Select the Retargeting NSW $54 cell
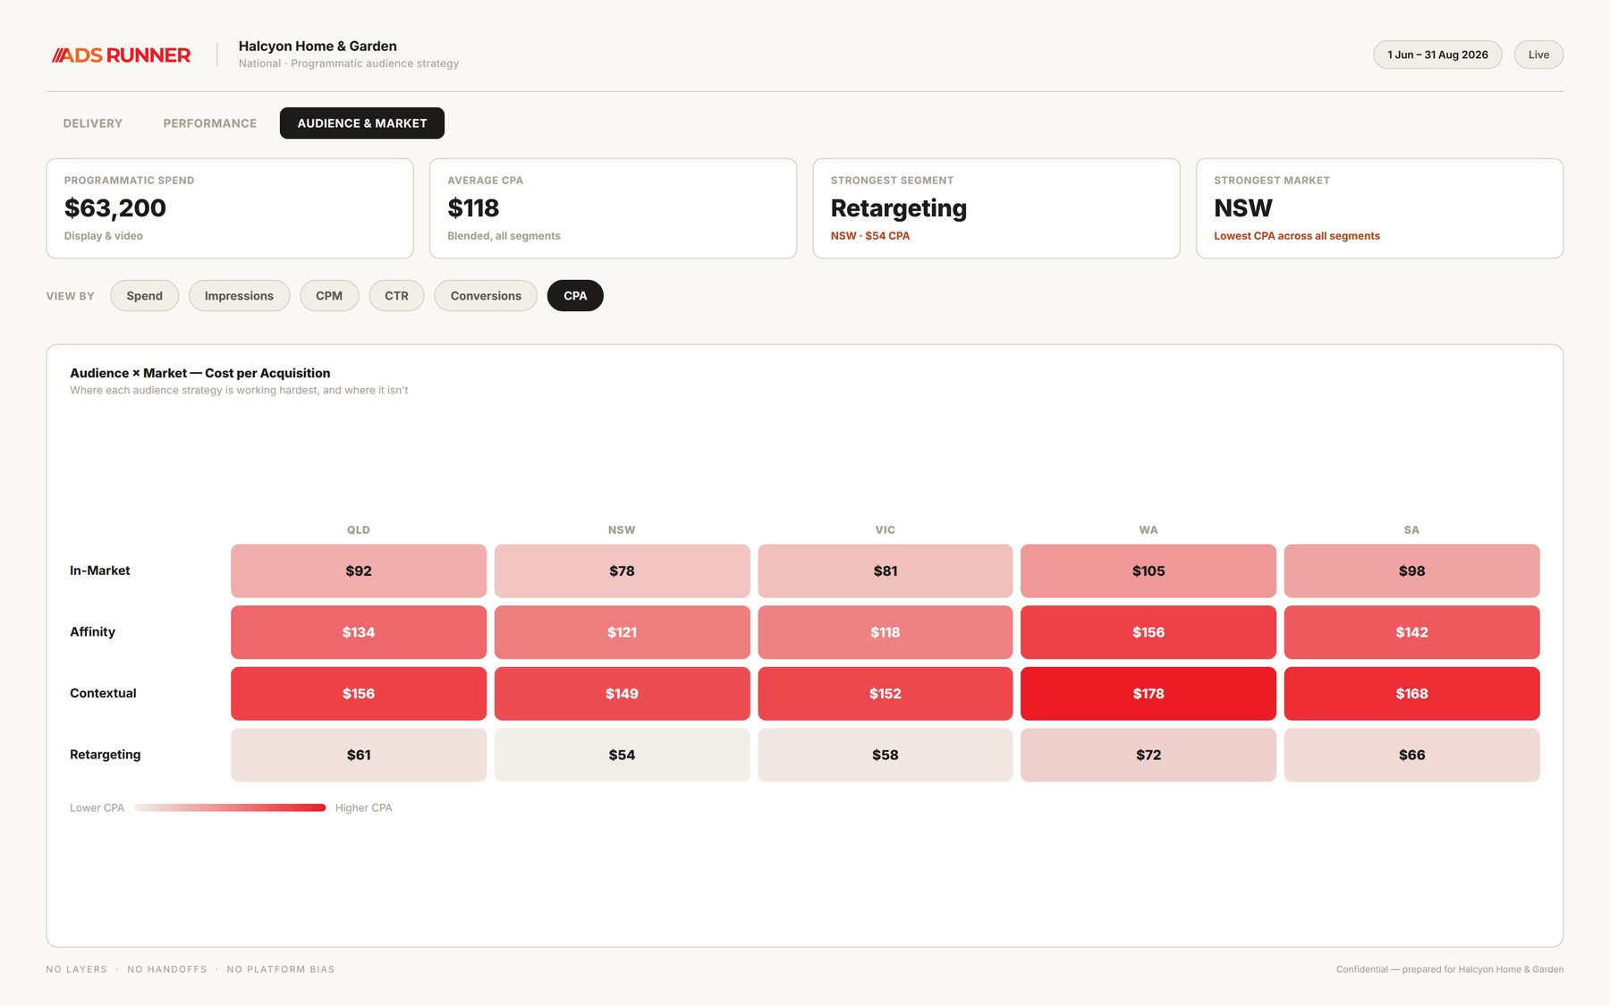This screenshot has height=1006, width=1610. (x=622, y=755)
